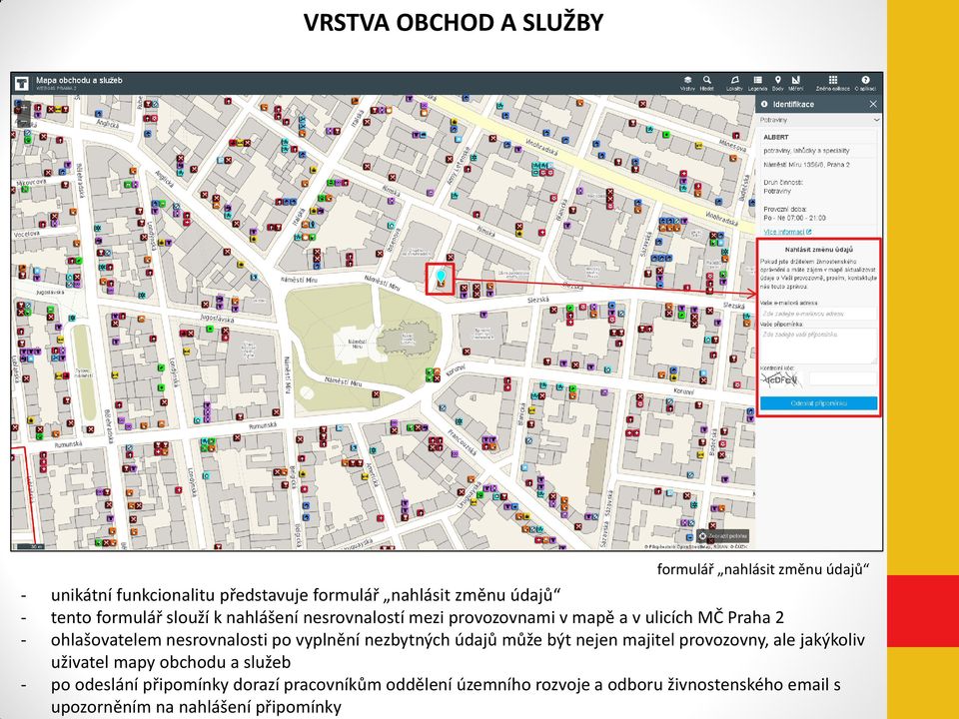Image resolution: width=959 pixels, height=719 pixels.
Task: Click the ALBERT shop name text
Action: click(776, 137)
